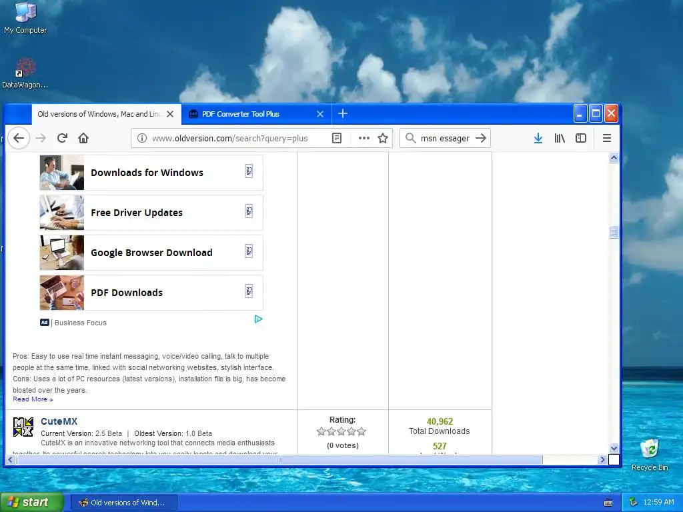Image resolution: width=683 pixels, height=512 pixels.
Task: Open Google Browser Download ad link
Action: pyautogui.click(x=151, y=253)
